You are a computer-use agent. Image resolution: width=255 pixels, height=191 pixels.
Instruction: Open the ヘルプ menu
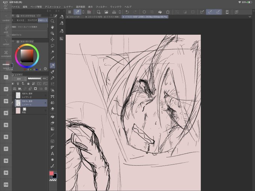128,7
